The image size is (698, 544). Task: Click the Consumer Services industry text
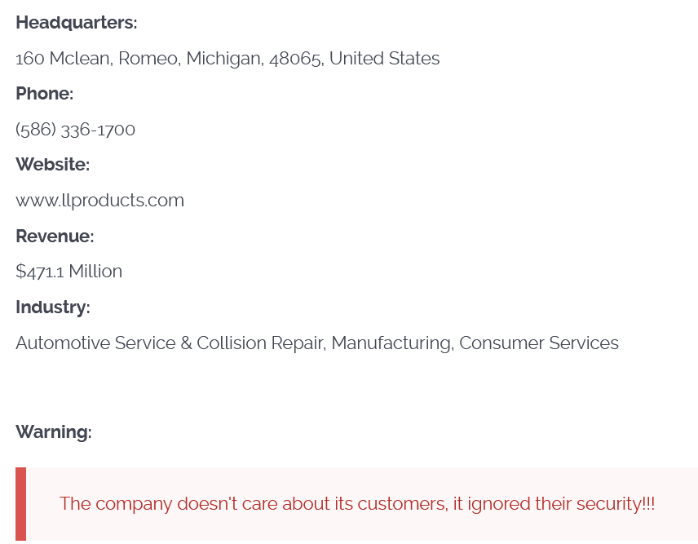(x=539, y=343)
